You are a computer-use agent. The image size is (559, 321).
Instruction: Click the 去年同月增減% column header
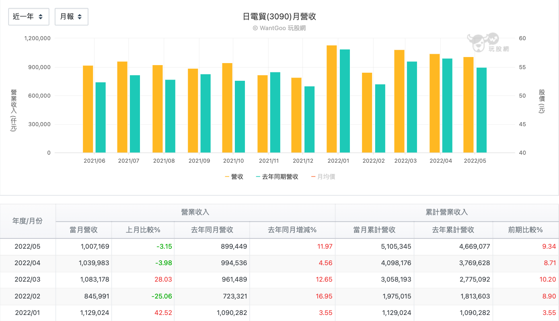coord(292,230)
